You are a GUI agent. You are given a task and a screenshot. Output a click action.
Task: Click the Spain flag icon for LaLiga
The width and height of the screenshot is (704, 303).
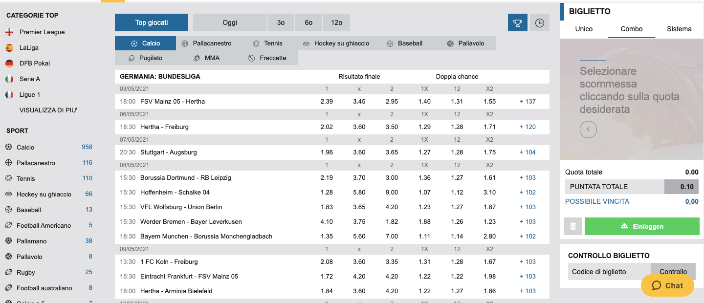9,48
